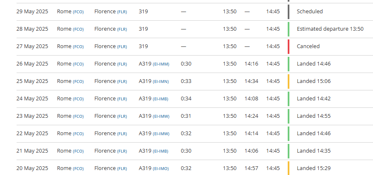Click FLR airport code on 20 May row

tap(122, 168)
